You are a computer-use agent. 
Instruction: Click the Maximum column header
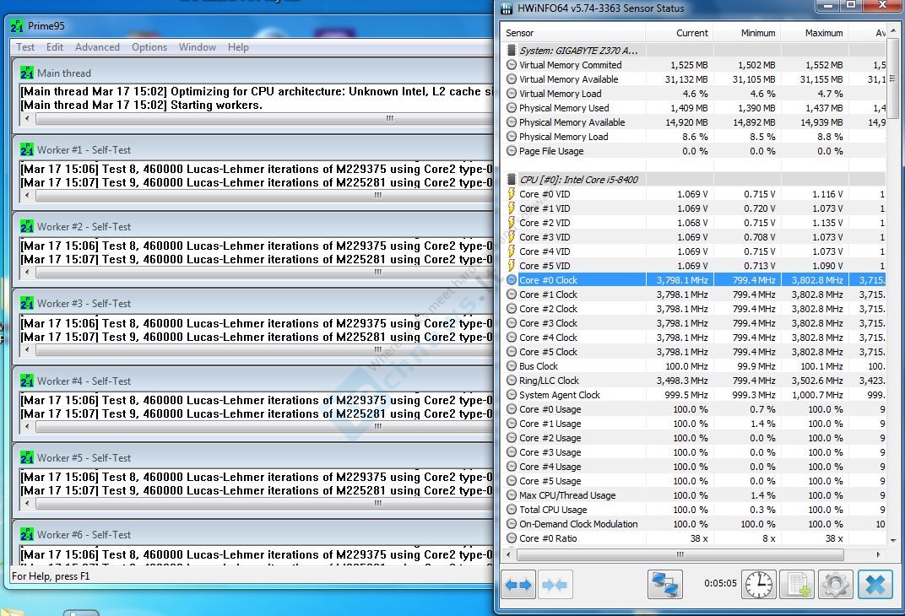(814, 33)
